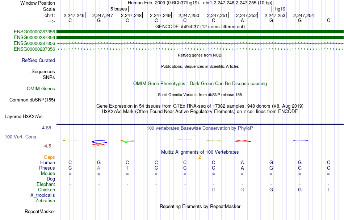Screen dimensions: 344x220
Task: Click the Layered H3K27Ac track label
Action: (x=24, y=117)
